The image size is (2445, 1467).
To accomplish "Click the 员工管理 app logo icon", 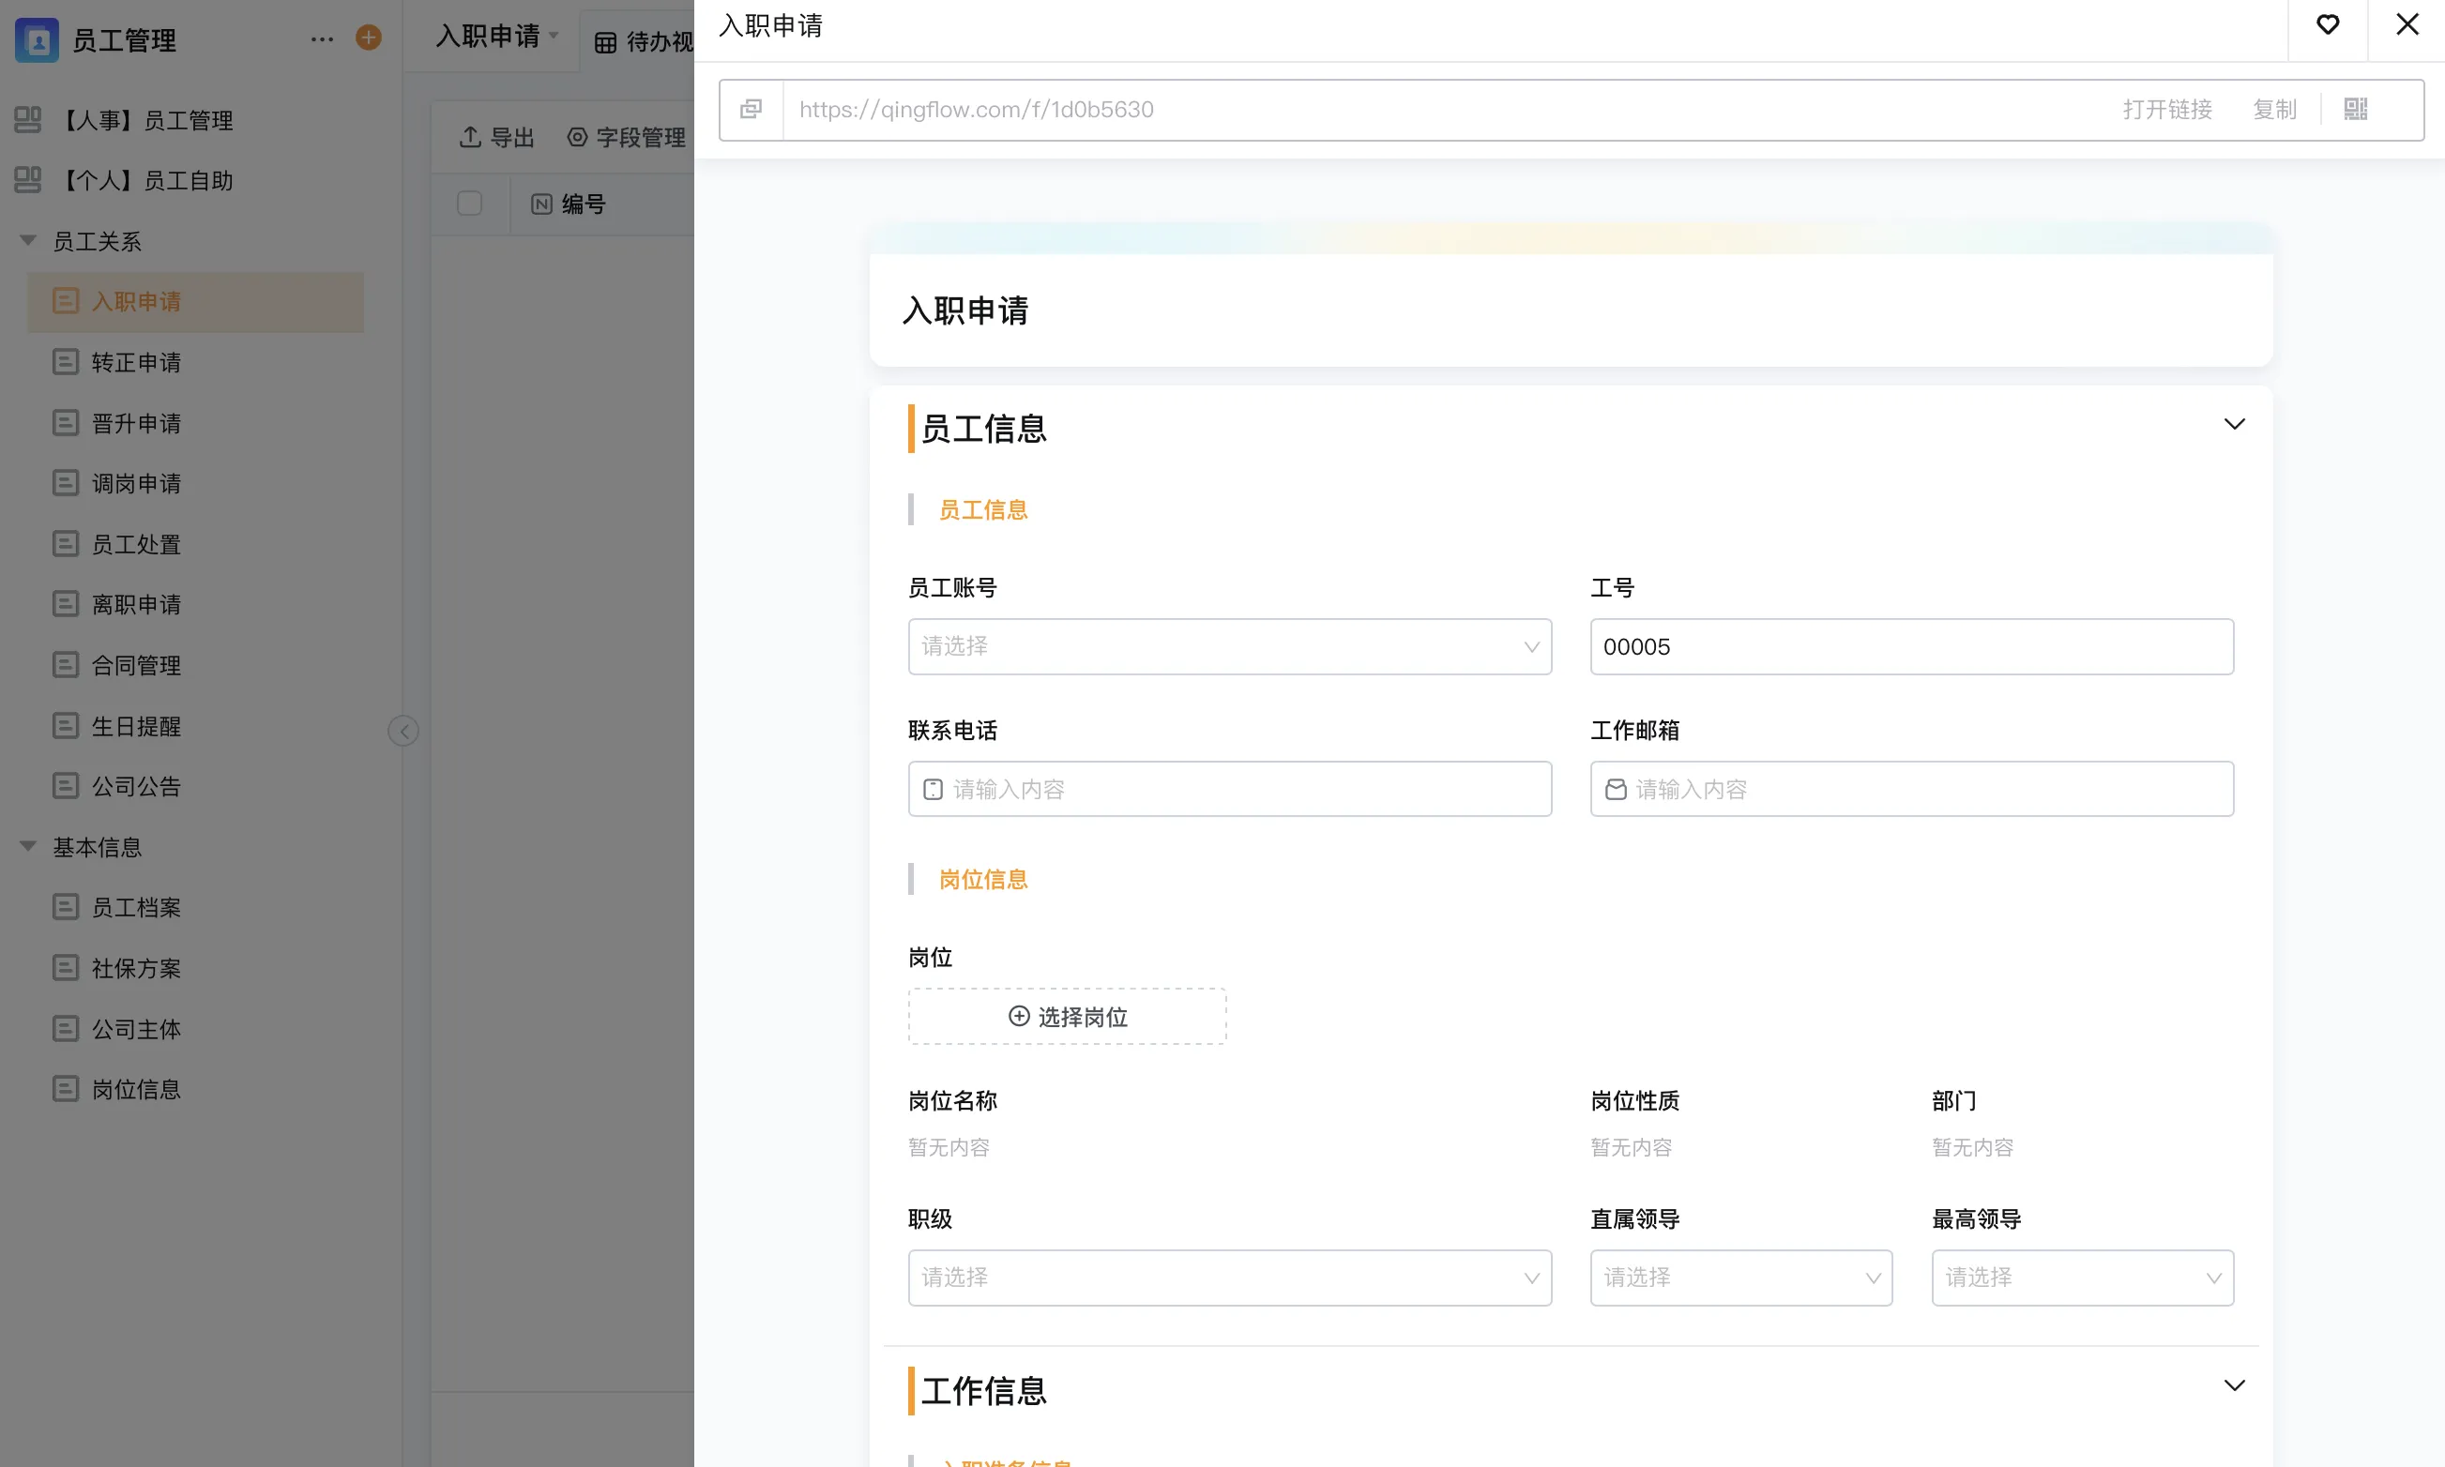I will (38, 39).
